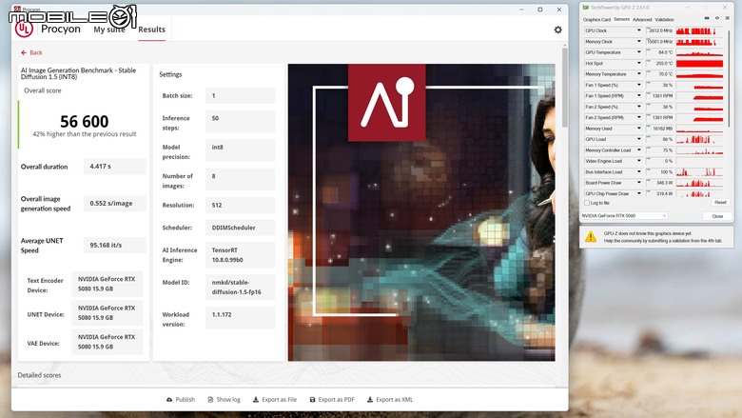Click the GPU-Z title bar app icon
The height and width of the screenshot is (418, 742).
pos(586,8)
